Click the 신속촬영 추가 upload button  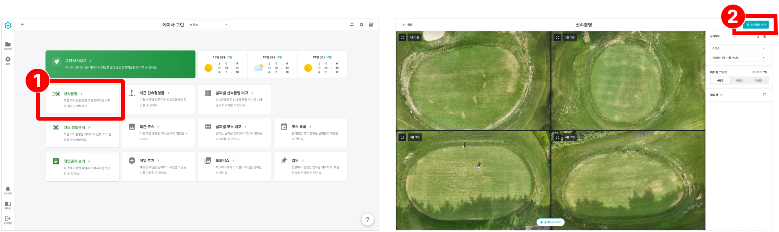[x=756, y=25]
